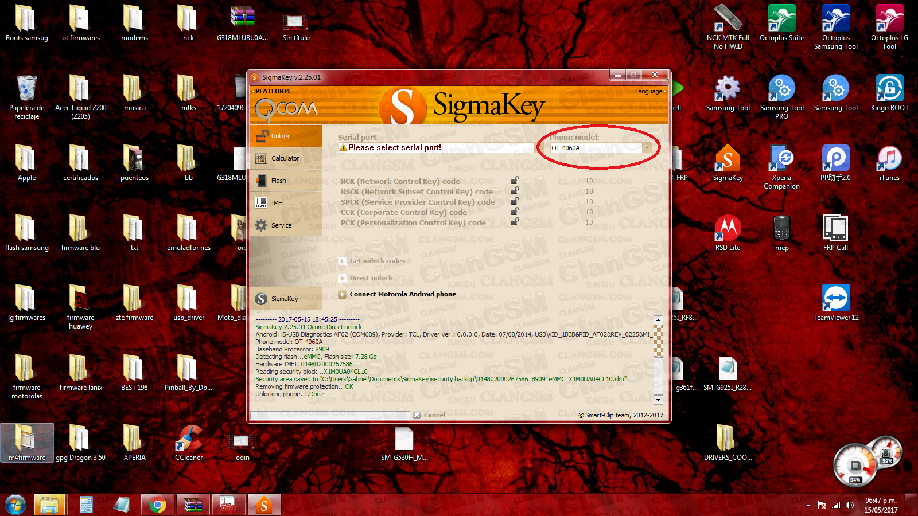
Task: Click the PCK lock icon
Action: (x=515, y=222)
